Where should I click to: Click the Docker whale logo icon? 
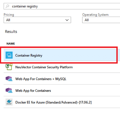tap(9, 102)
